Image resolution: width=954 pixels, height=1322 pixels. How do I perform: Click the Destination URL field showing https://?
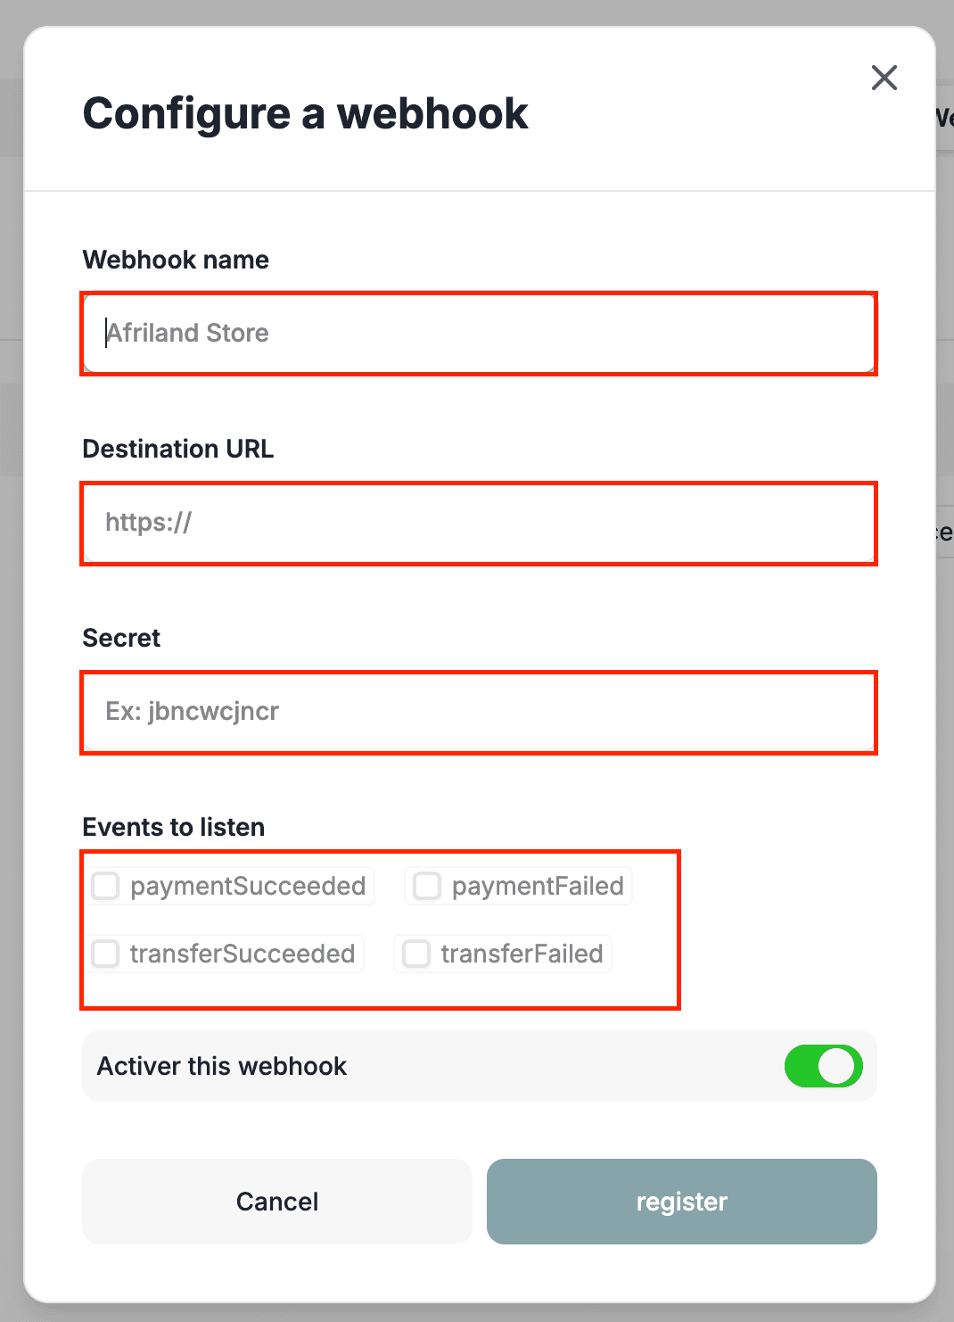479,523
